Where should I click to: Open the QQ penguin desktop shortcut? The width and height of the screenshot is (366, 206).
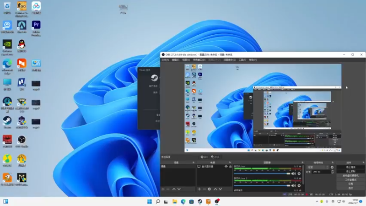22,46
